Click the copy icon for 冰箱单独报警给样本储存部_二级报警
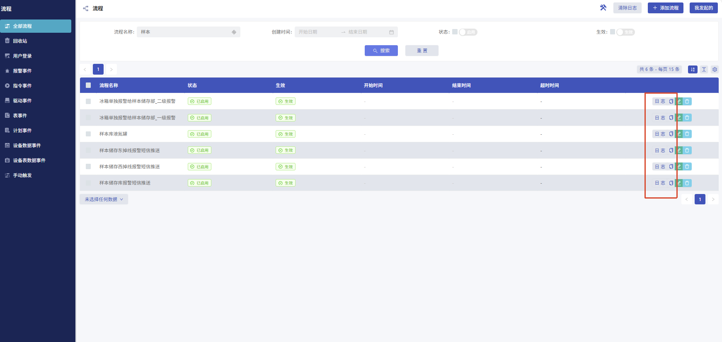722x342 pixels. click(x=671, y=101)
